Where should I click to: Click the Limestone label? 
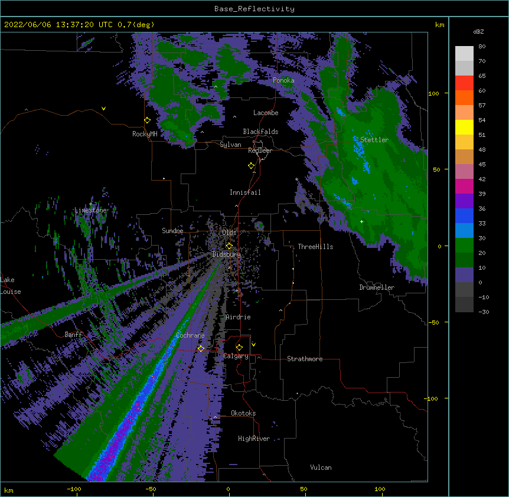tap(90, 210)
